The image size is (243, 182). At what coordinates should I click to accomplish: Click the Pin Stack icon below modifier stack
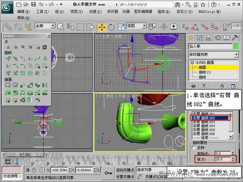(193, 86)
